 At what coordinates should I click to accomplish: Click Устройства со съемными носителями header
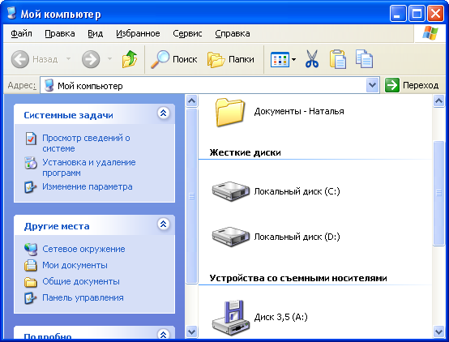(298, 278)
